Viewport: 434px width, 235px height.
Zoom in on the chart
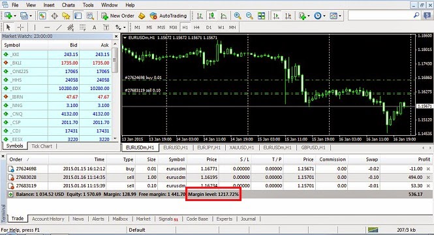(x=237, y=16)
